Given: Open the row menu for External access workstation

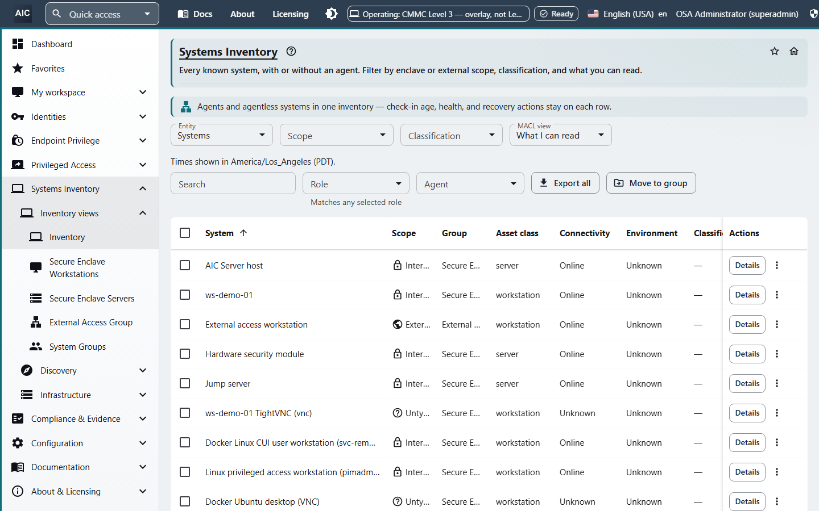Looking at the screenshot, I should coord(777,324).
